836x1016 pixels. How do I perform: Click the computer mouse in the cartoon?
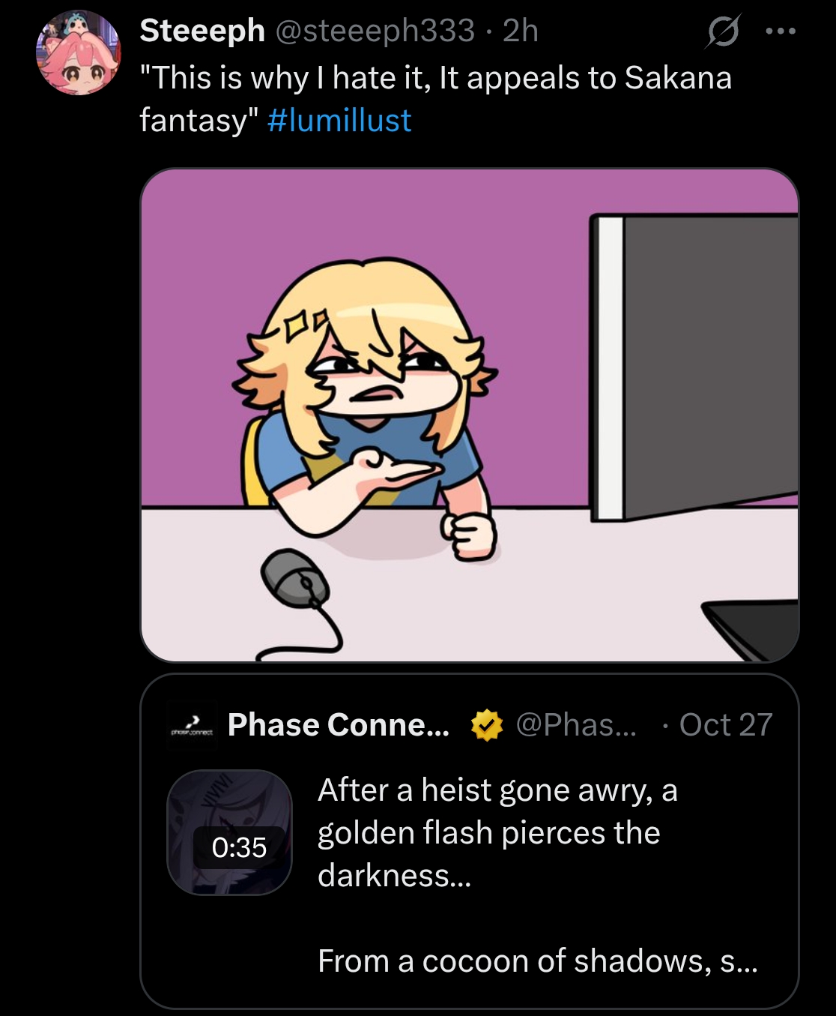[x=294, y=577]
